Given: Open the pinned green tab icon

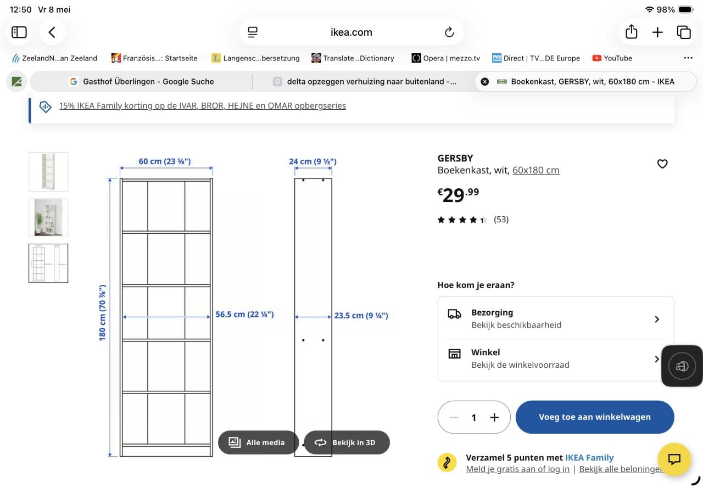Looking at the screenshot, I should [16, 82].
